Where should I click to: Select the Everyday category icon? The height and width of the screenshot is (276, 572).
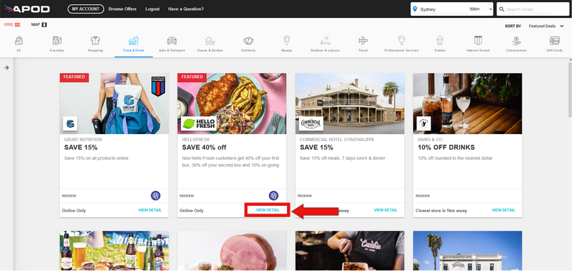pos(57,40)
